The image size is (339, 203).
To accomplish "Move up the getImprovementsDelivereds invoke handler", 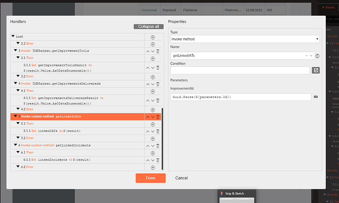I will tap(148, 84).
